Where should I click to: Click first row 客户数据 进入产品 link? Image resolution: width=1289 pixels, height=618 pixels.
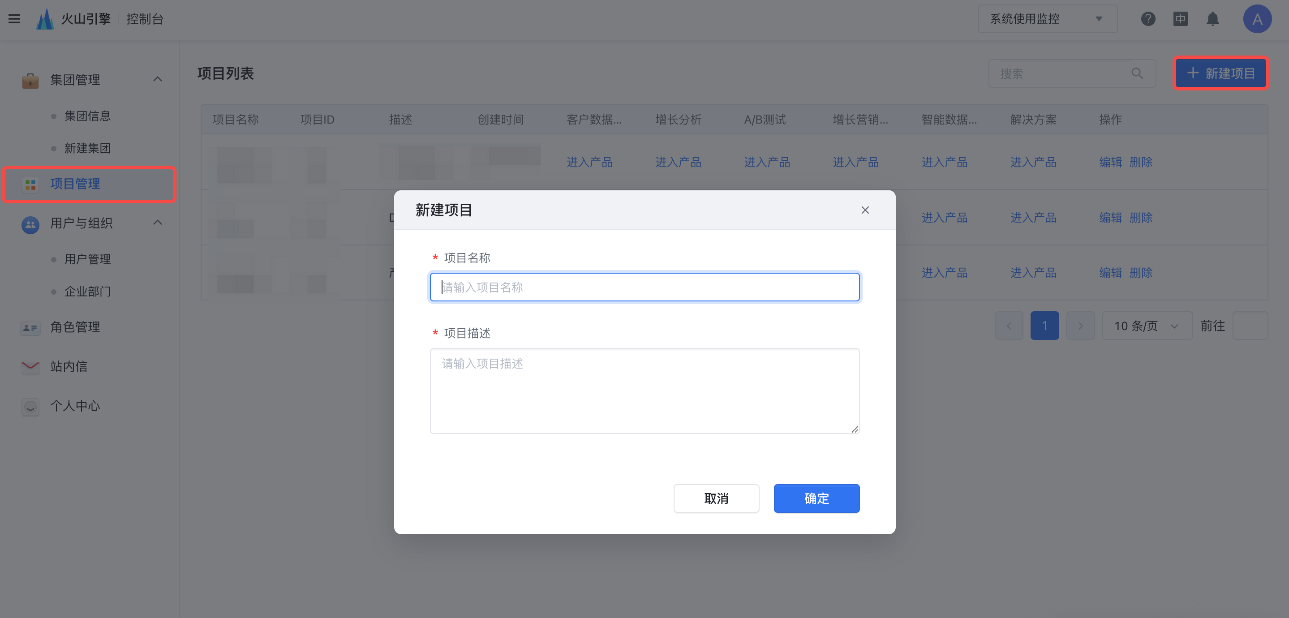(589, 162)
